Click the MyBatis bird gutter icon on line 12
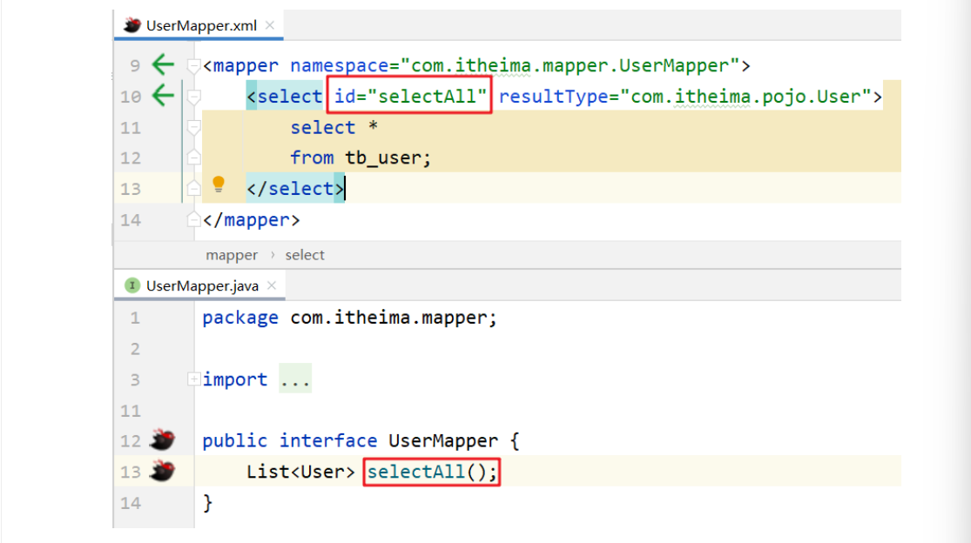971x543 pixels. tap(162, 439)
